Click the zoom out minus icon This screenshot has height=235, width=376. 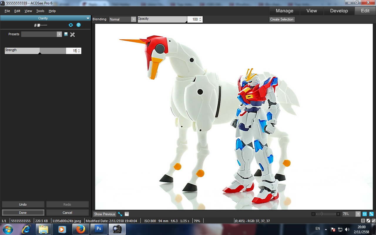coord(313,214)
